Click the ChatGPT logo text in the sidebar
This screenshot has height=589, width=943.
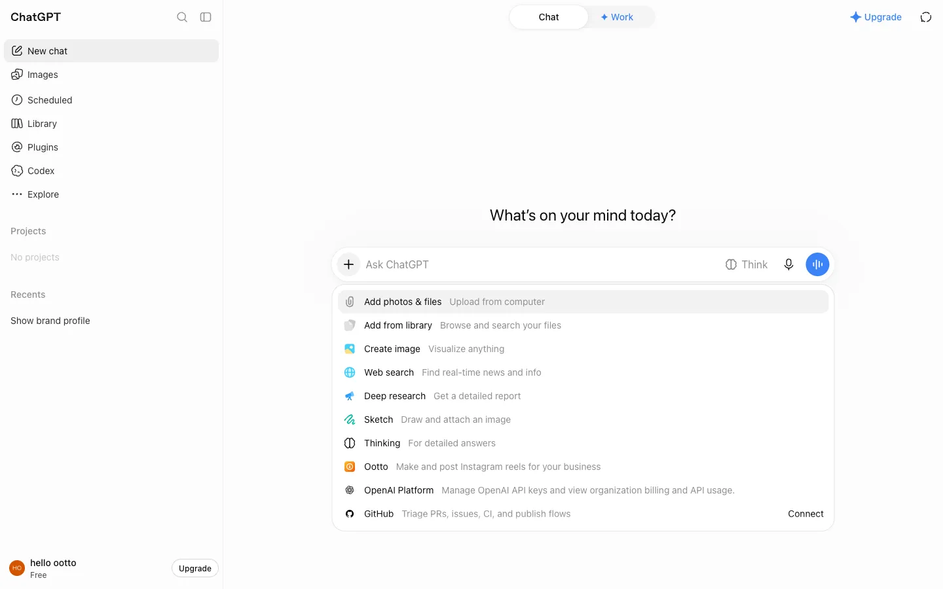36,17
